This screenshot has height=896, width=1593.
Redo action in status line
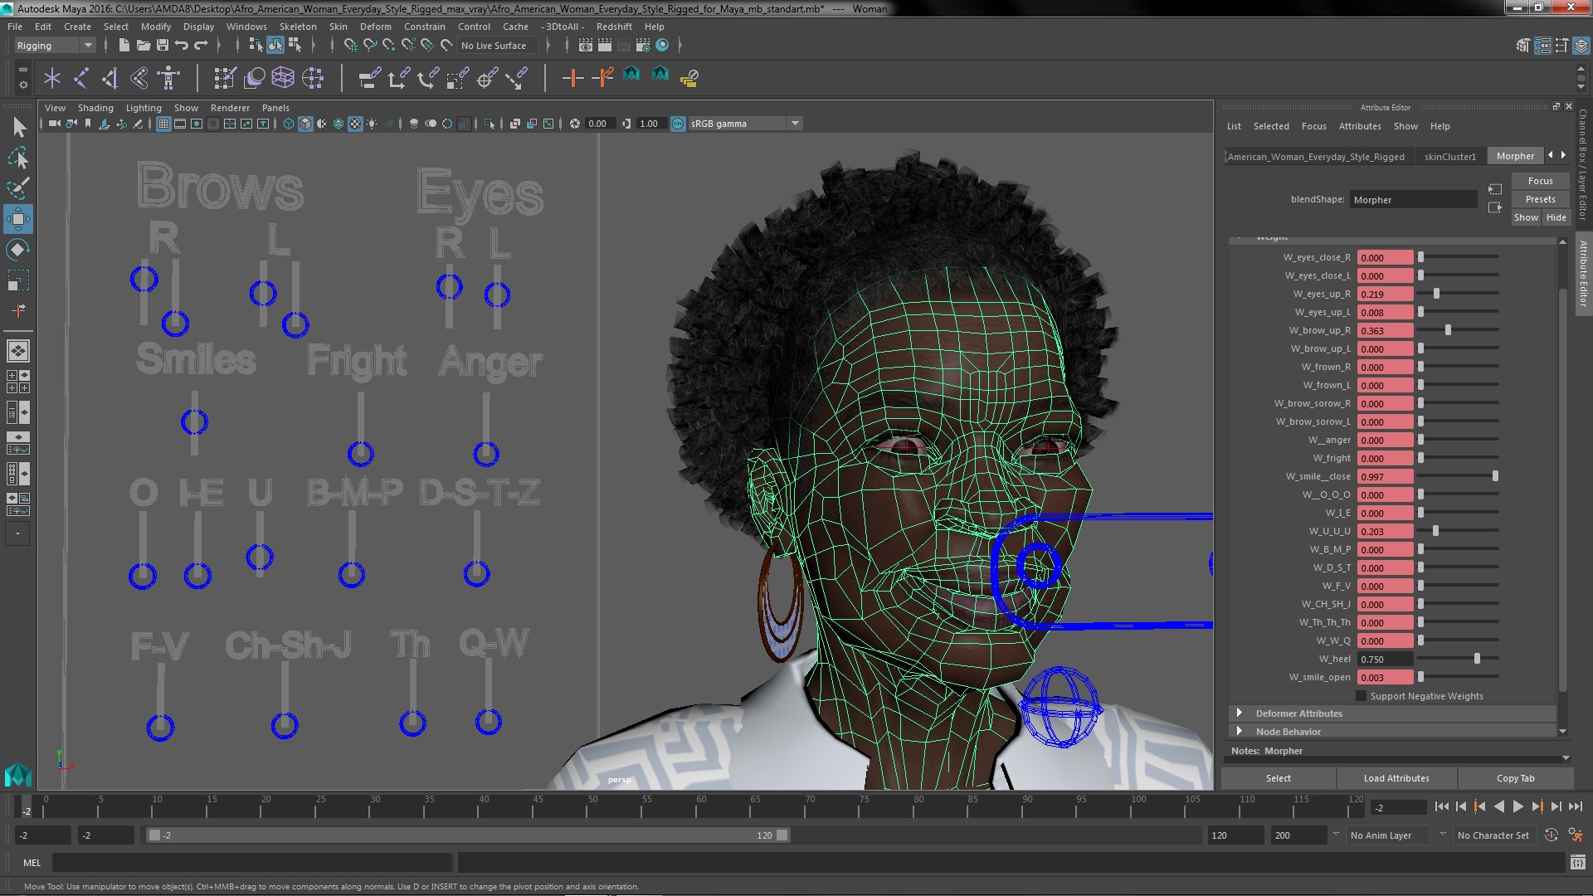(x=201, y=45)
